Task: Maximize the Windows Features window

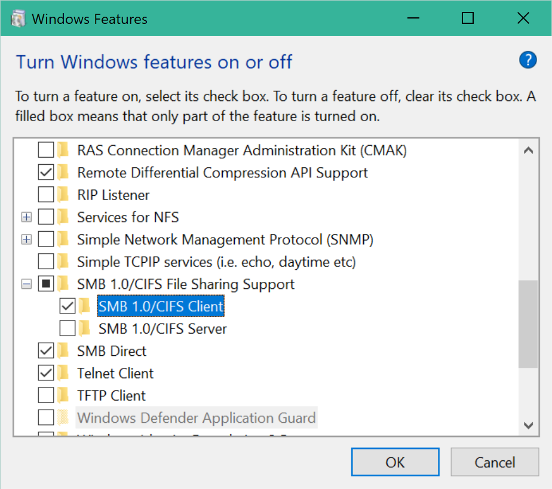Action: (x=468, y=18)
